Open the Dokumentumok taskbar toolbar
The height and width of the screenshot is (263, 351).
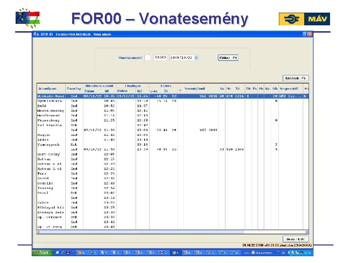point(261,253)
